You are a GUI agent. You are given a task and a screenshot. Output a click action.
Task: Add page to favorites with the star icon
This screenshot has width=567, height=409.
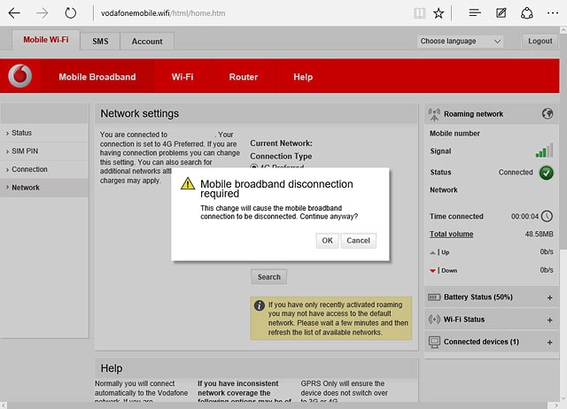[439, 13]
